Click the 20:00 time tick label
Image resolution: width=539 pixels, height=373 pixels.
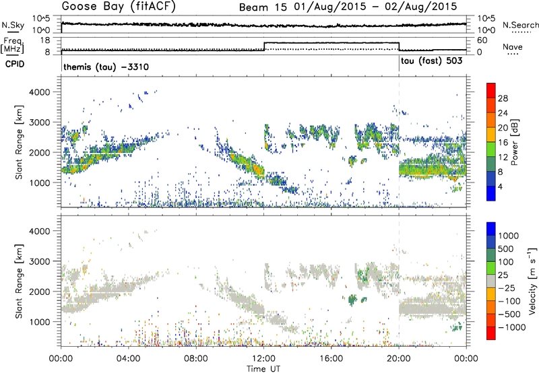pos(398,359)
